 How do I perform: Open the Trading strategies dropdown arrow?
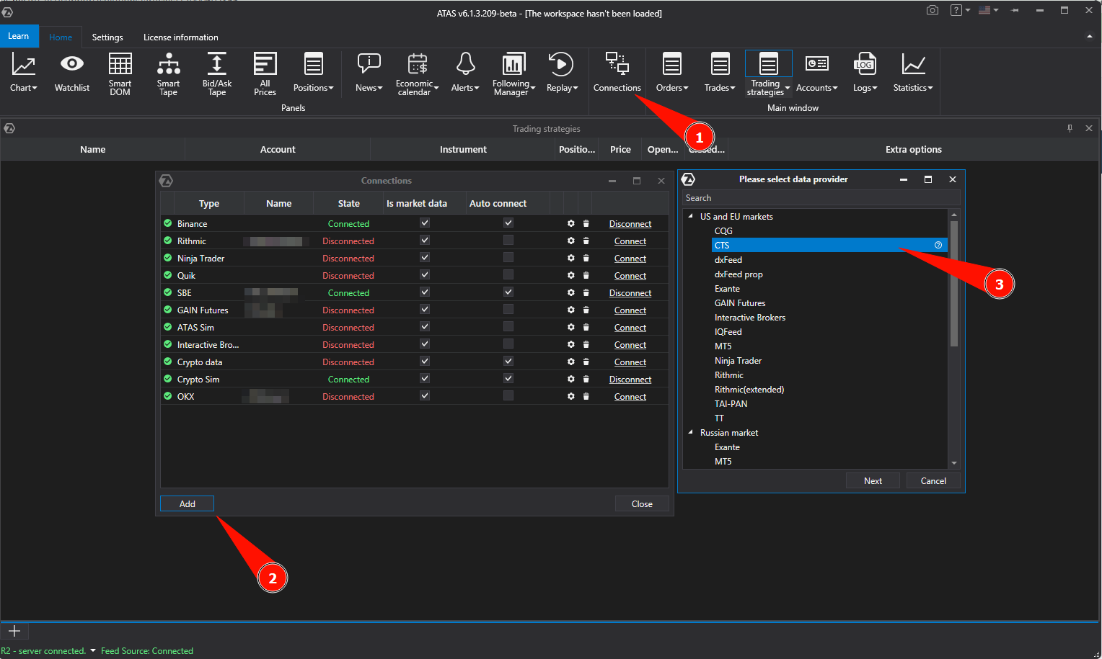coord(788,88)
